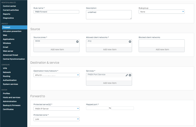Go to Control center page
196x127 pixels.
[x=10, y=6]
